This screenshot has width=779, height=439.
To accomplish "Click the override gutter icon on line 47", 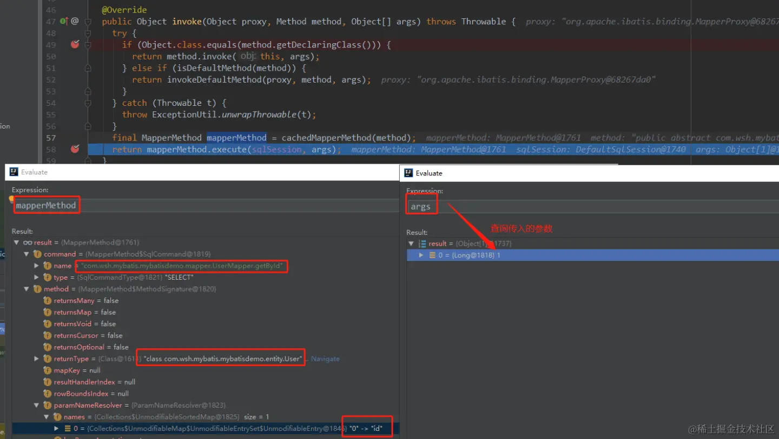I will tap(63, 21).
